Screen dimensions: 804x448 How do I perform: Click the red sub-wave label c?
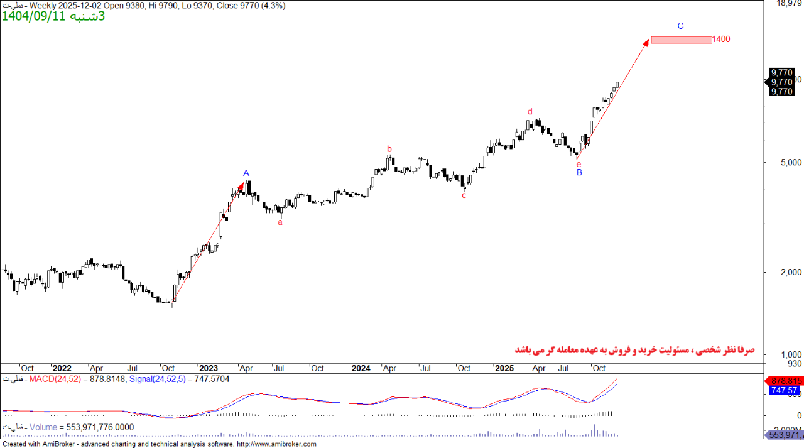tap(464, 195)
